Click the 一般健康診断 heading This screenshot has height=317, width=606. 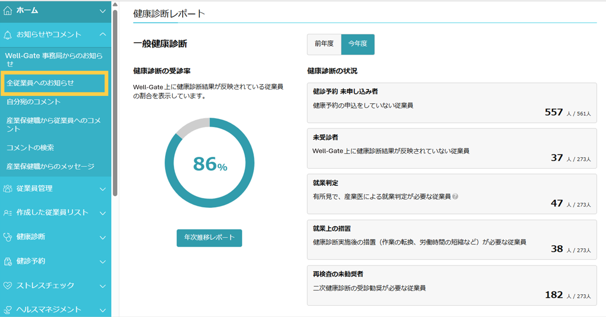coord(160,44)
